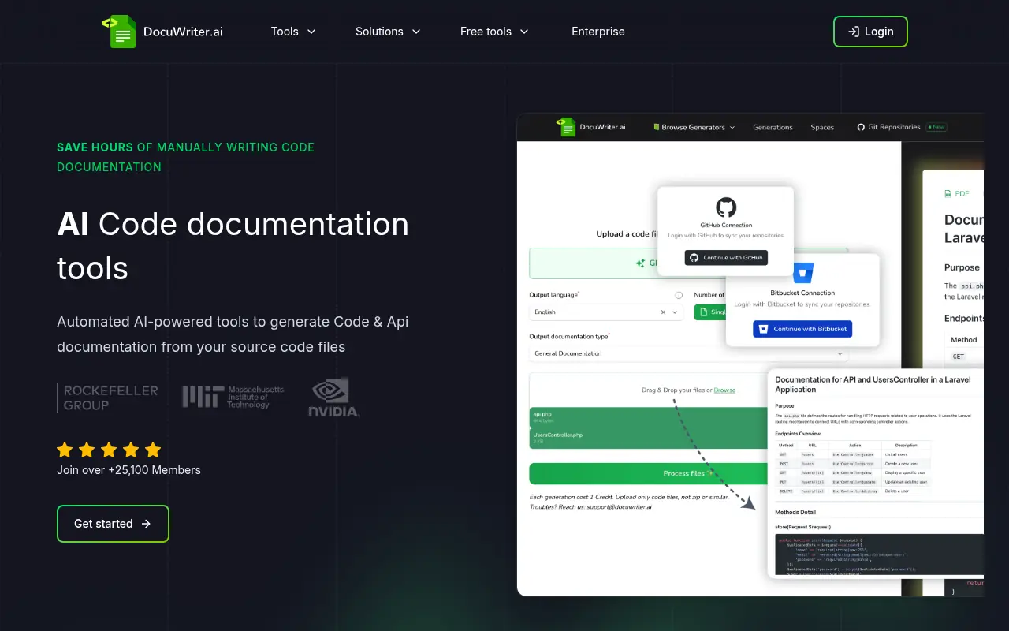Click the New badge next to Git Repositories
The image size is (1009, 631).
tap(936, 127)
